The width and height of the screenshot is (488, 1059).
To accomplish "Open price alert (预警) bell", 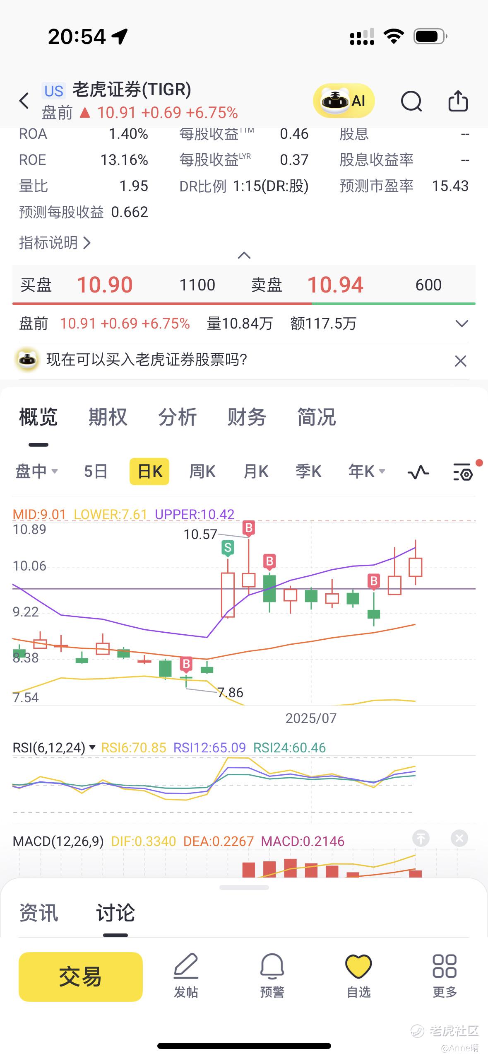I will tap(272, 976).
